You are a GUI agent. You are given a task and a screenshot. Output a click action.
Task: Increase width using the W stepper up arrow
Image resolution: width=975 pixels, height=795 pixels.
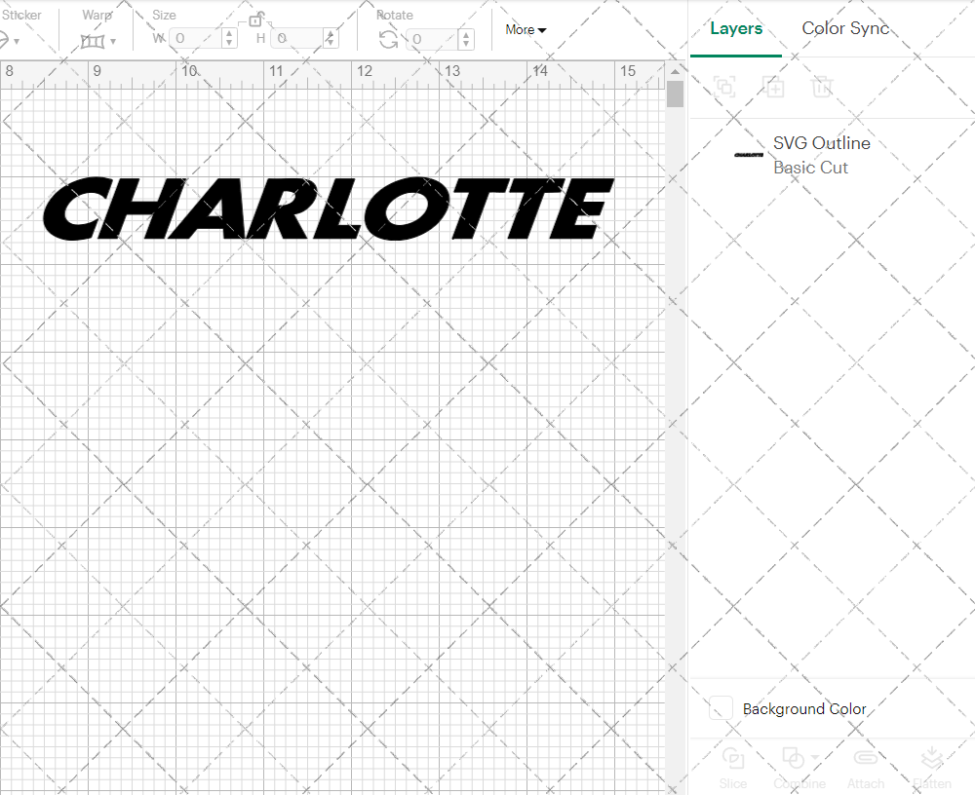[228, 34]
